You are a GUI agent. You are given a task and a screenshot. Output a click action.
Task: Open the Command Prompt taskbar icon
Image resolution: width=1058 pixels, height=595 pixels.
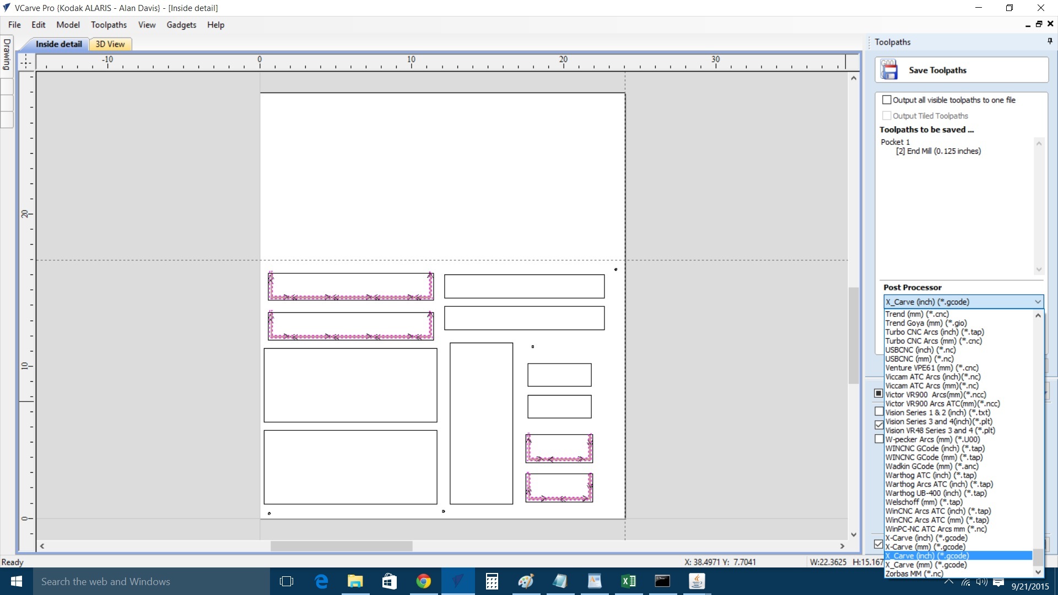[x=662, y=581]
